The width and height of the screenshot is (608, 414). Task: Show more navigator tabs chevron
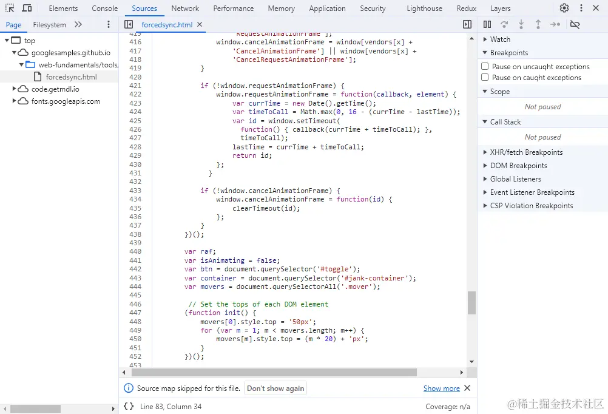(x=78, y=24)
